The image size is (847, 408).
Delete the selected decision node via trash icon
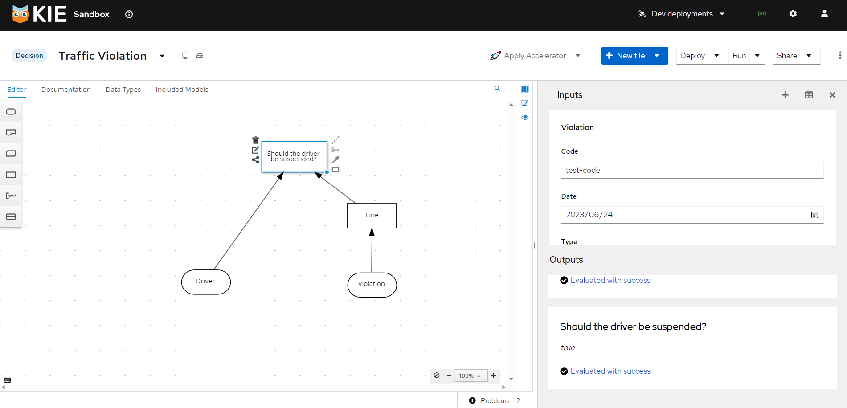click(255, 140)
